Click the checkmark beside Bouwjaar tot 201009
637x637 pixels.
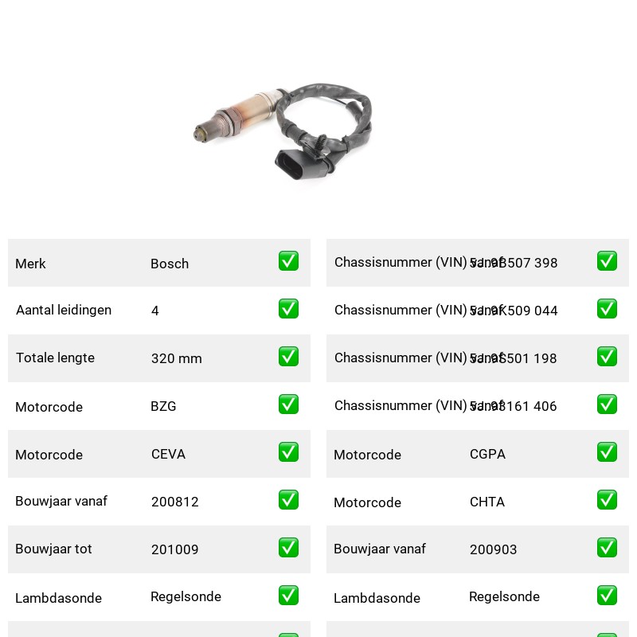288,548
